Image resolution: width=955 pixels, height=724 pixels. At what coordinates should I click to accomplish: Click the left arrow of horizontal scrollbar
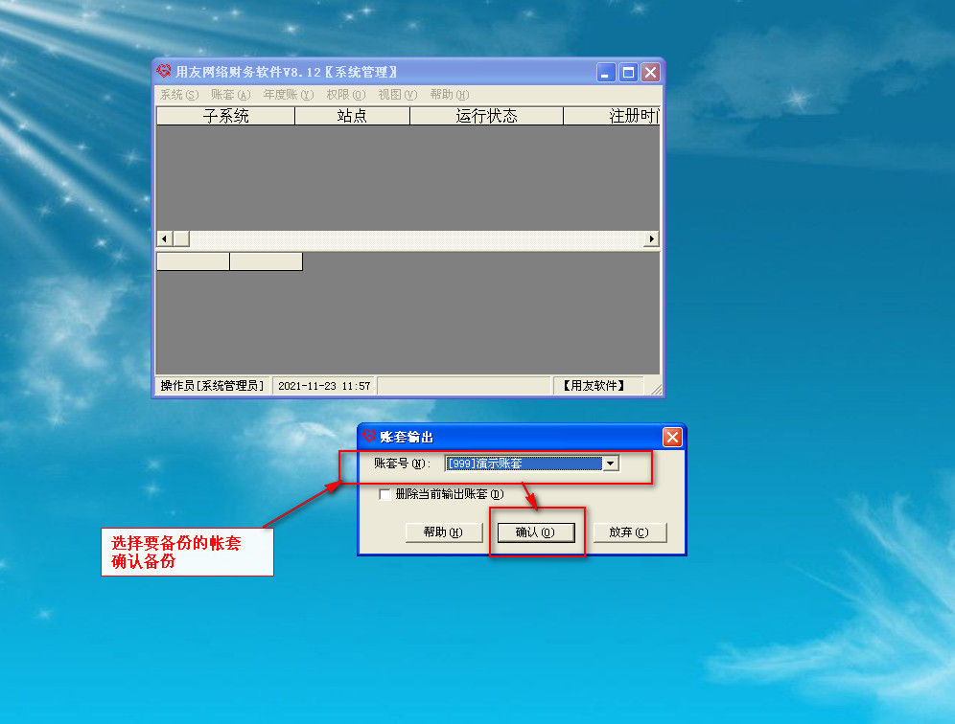164,238
